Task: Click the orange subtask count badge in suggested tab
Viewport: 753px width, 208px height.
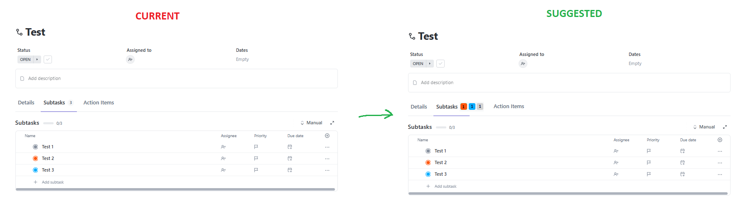Action: 464,107
